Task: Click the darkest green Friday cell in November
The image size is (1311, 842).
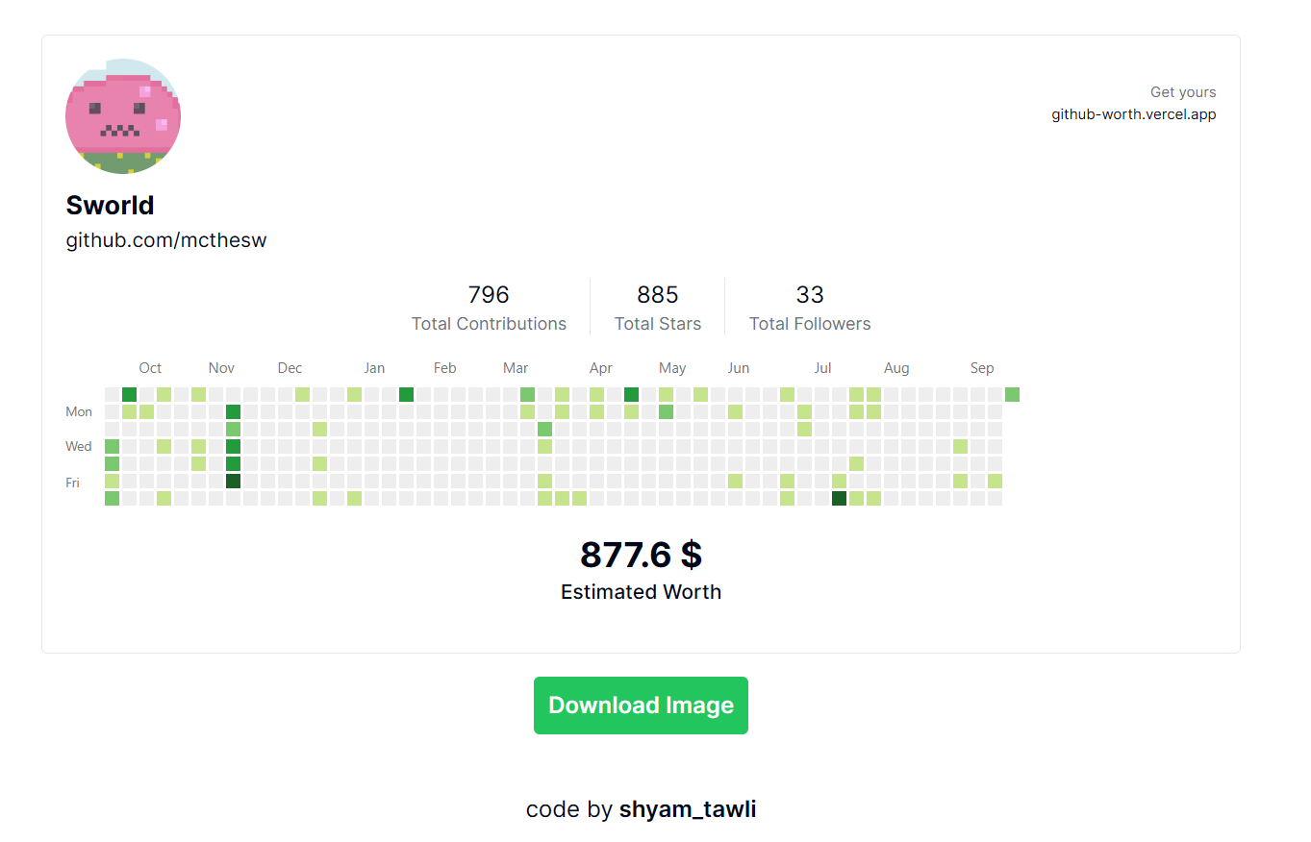Action: pos(233,481)
